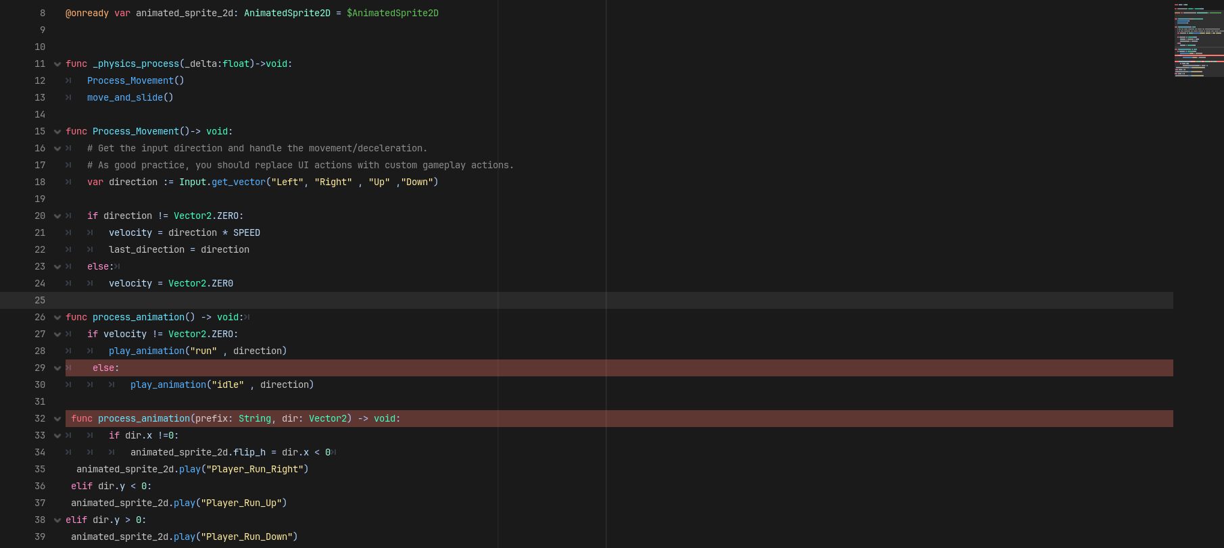The width and height of the screenshot is (1224, 548).
Task: Click line number 30 in the gutter
Action: 40,384
